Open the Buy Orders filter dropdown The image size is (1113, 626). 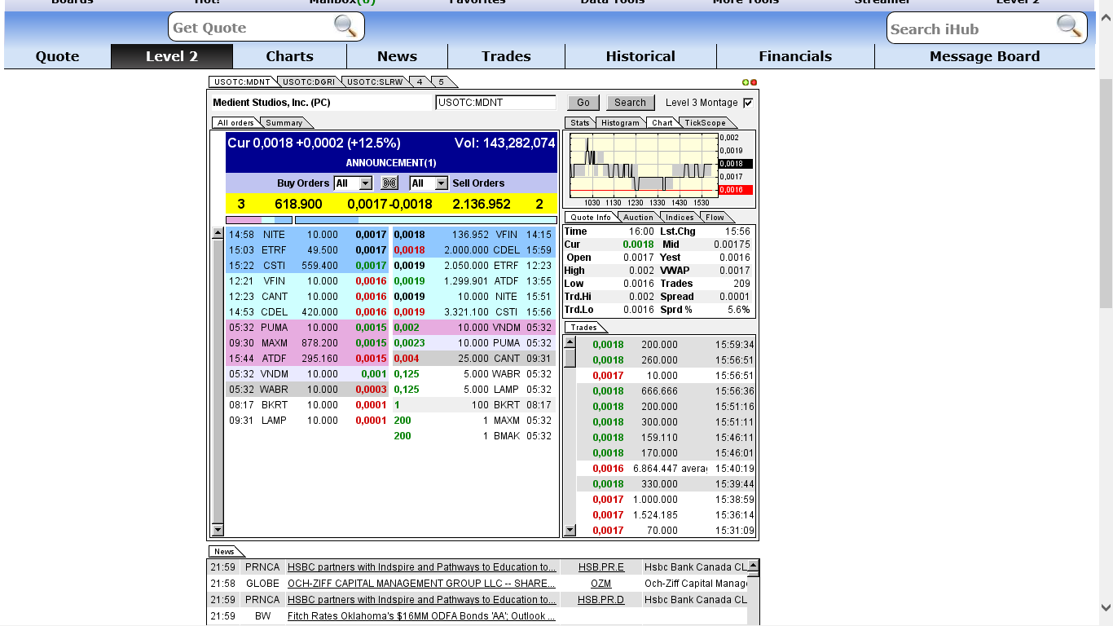pos(365,183)
